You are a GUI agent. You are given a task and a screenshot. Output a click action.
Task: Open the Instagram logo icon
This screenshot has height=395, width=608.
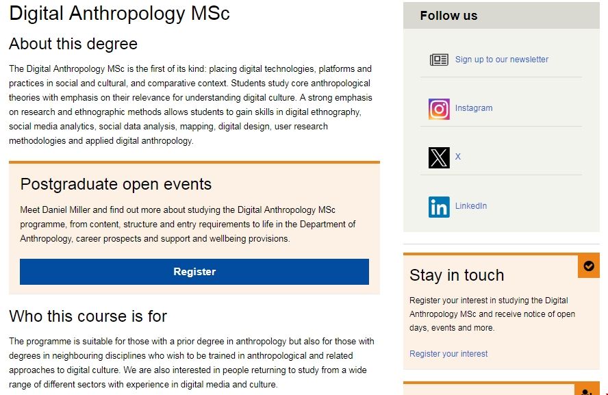coord(439,109)
